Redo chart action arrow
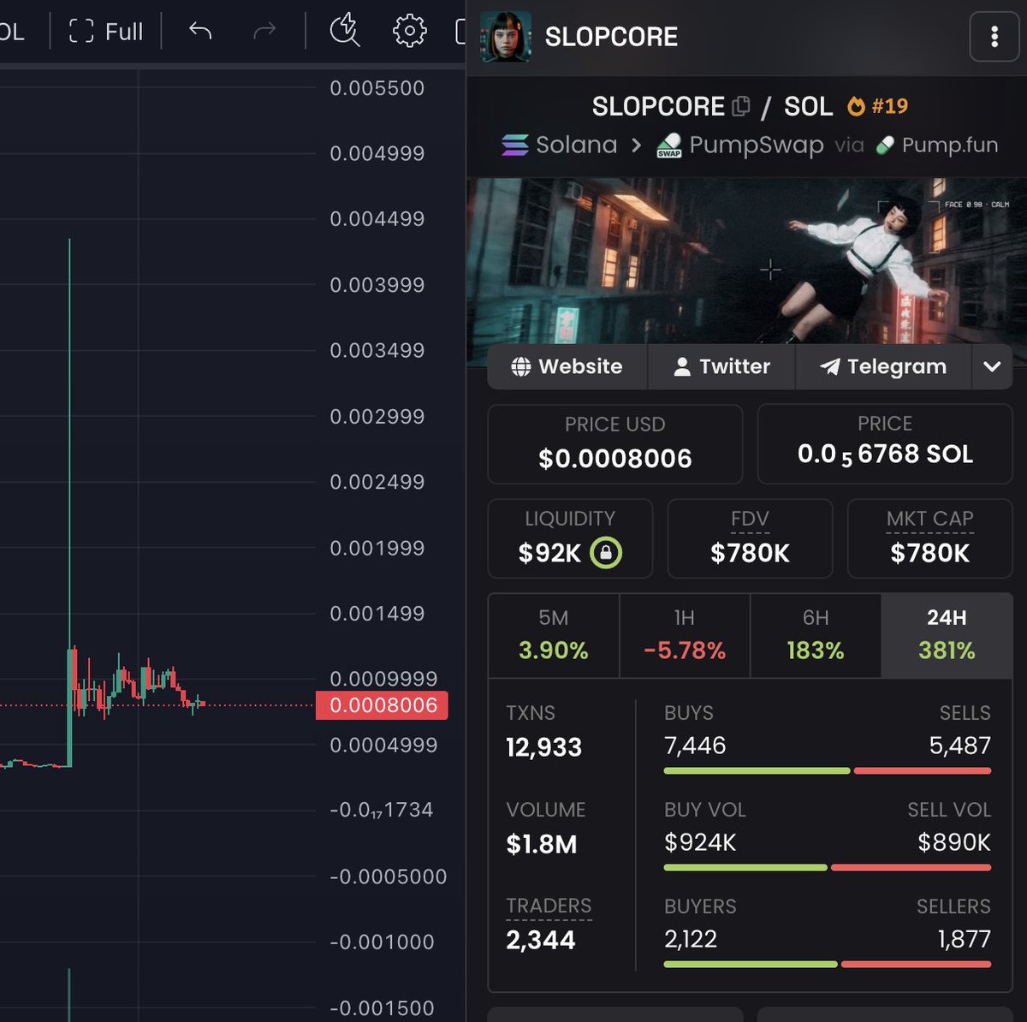The image size is (1027, 1022). [x=264, y=32]
